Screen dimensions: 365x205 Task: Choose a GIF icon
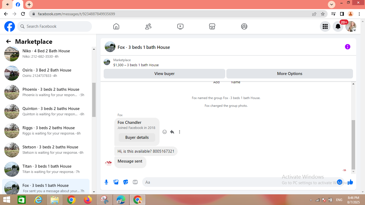coord(135,182)
